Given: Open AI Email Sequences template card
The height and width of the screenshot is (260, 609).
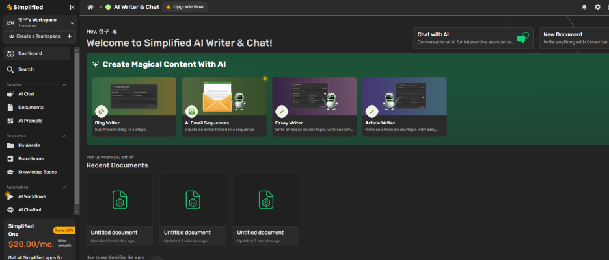Looking at the screenshot, I should click(x=224, y=107).
